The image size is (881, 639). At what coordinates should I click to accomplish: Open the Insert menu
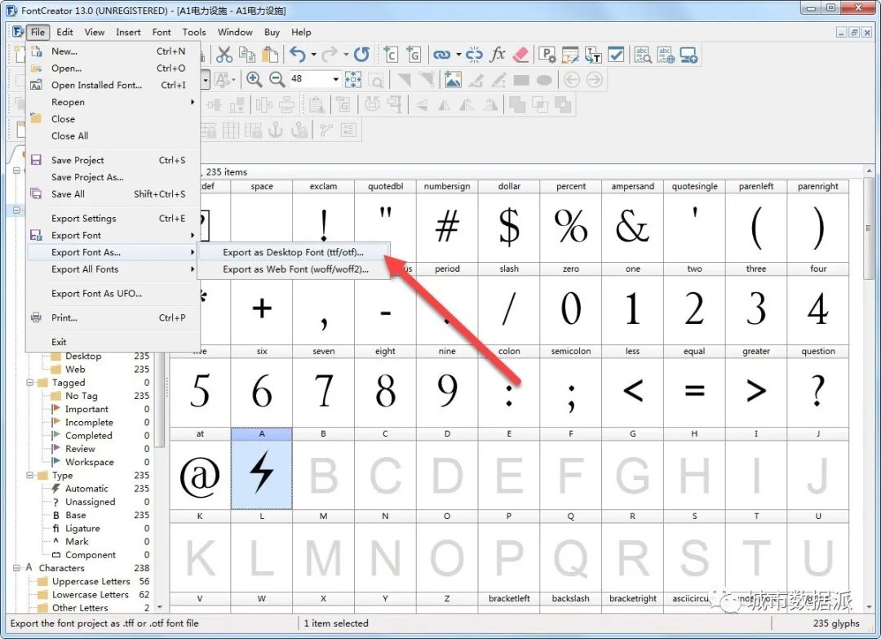point(128,32)
